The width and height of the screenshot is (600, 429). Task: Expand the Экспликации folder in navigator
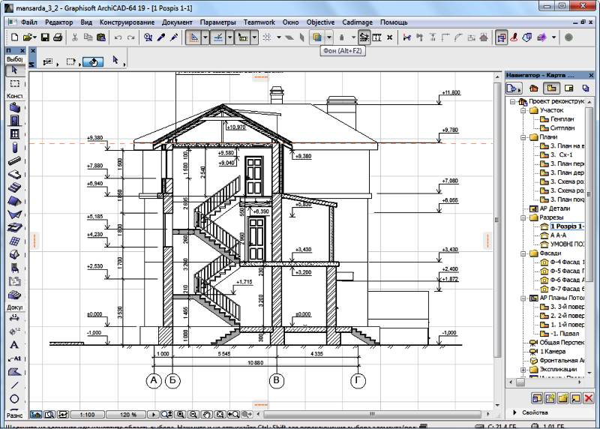[523, 370]
